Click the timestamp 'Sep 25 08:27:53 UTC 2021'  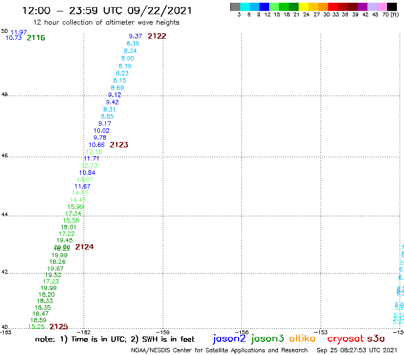click(x=357, y=350)
